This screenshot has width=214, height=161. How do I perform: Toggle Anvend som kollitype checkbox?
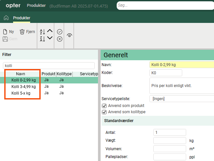pos(105,112)
